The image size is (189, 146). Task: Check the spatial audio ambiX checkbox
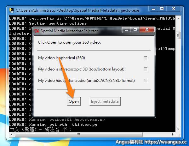(x=146, y=81)
